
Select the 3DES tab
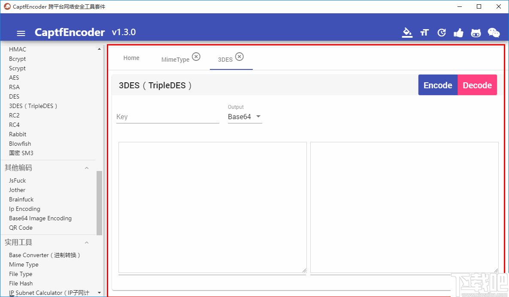pos(225,59)
